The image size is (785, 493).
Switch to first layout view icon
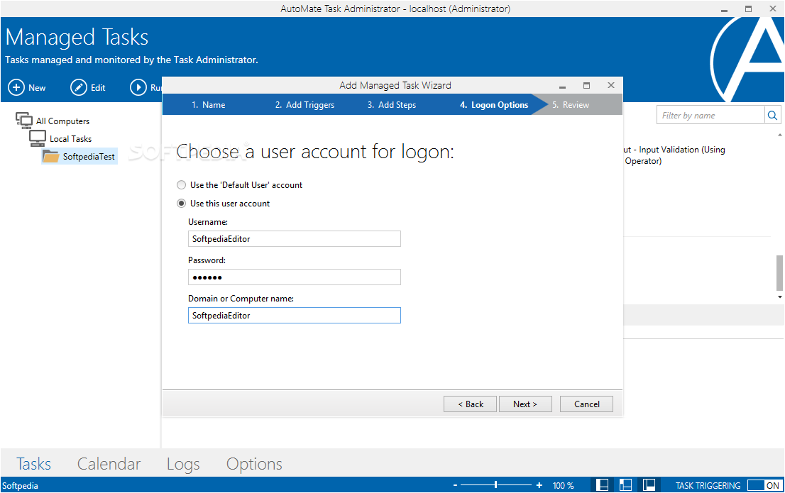[x=603, y=485]
